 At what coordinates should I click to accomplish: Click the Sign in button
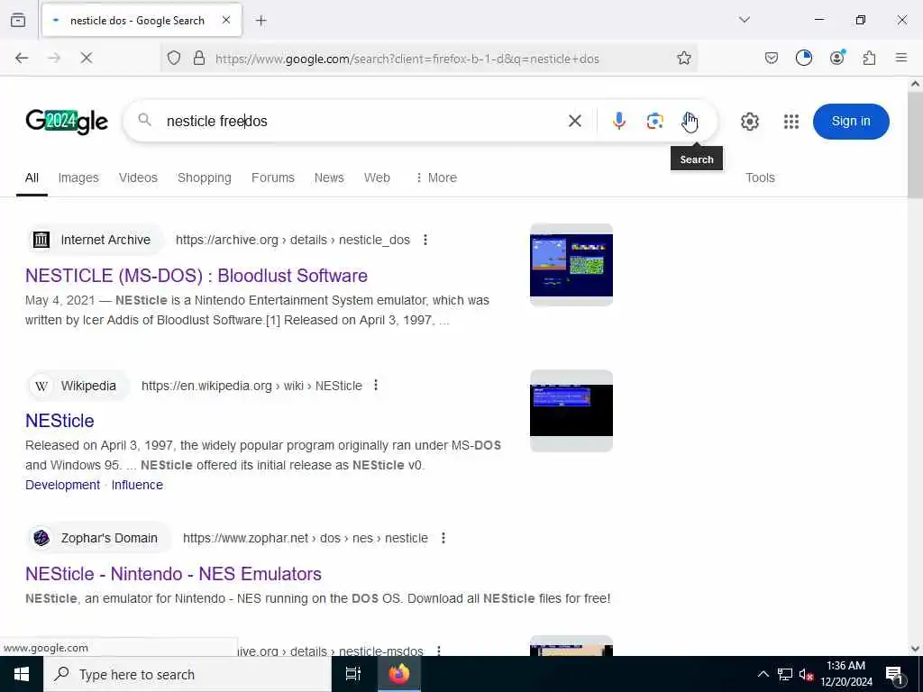(x=851, y=122)
